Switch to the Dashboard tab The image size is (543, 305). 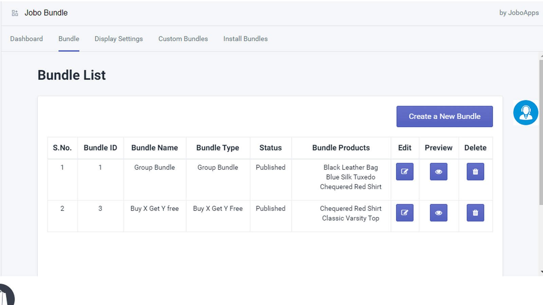(x=26, y=39)
